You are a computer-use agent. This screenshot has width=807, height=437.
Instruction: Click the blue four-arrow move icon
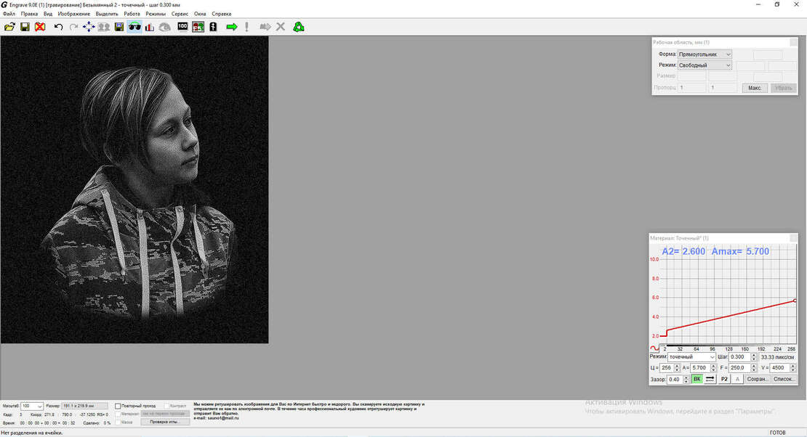pyautogui.click(x=89, y=27)
